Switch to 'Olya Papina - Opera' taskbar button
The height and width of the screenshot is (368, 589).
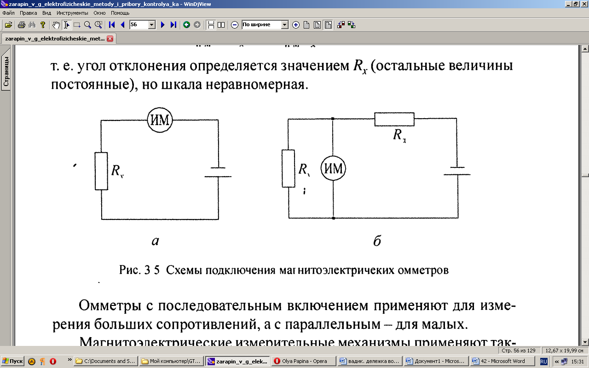[x=303, y=361]
